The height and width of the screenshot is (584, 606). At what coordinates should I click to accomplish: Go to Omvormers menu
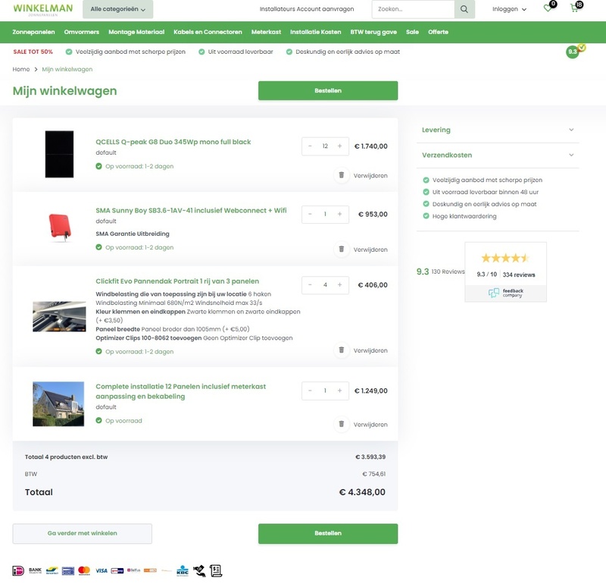pyautogui.click(x=82, y=32)
